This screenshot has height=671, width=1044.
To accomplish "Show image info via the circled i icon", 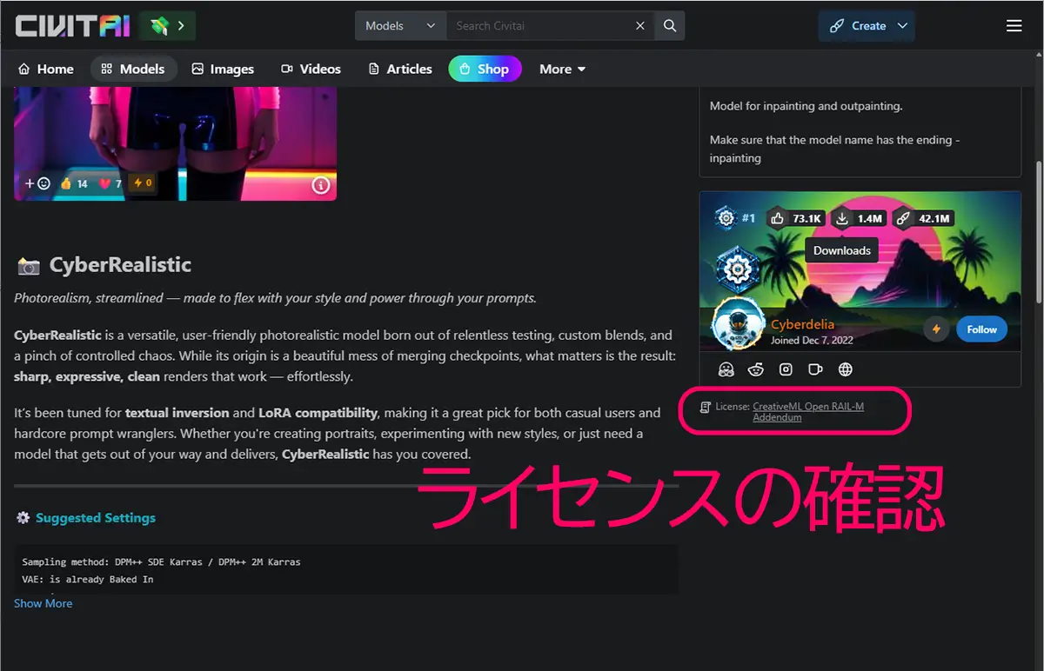I will pyautogui.click(x=321, y=184).
